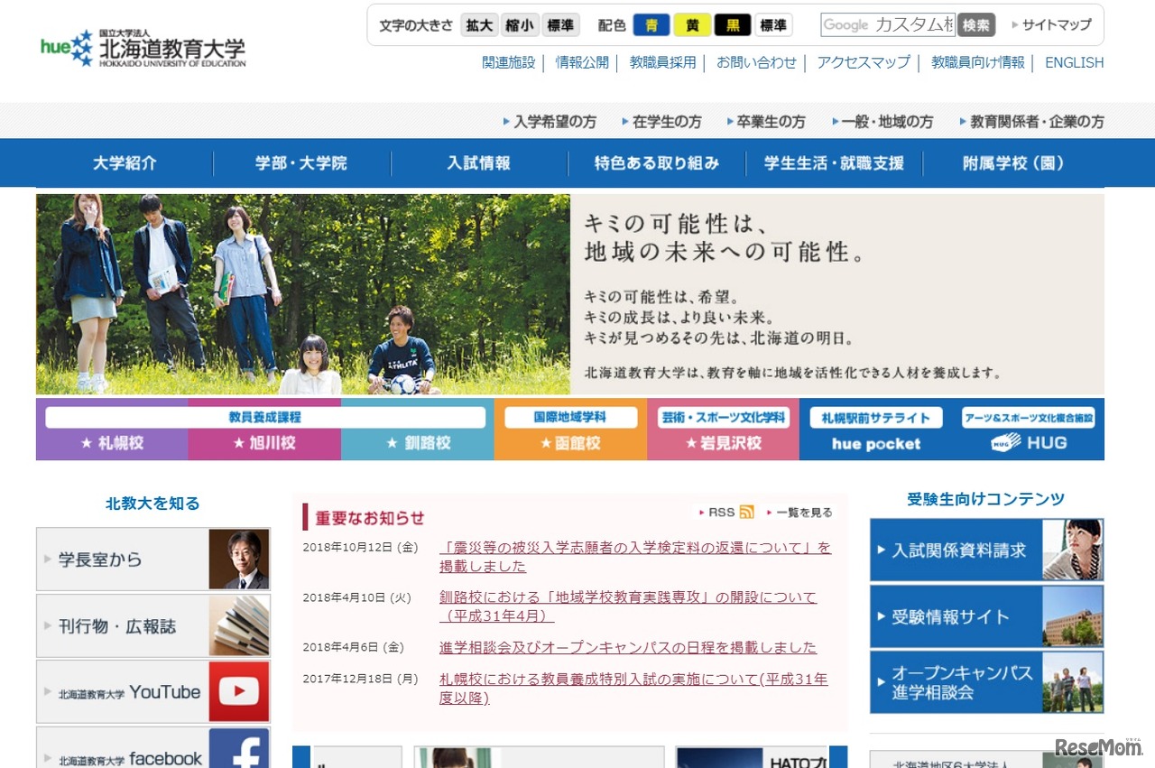
Task: Open the YouTube play icon banner
Action: click(x=153, y=692)
